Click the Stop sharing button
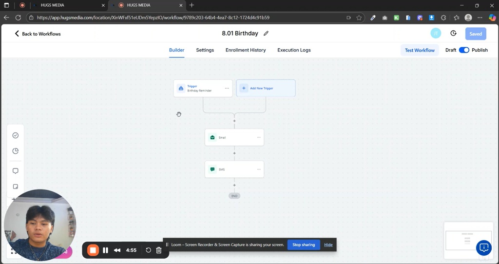The height and width of the screenshot is (264, 499). click(x=304, y=245)
